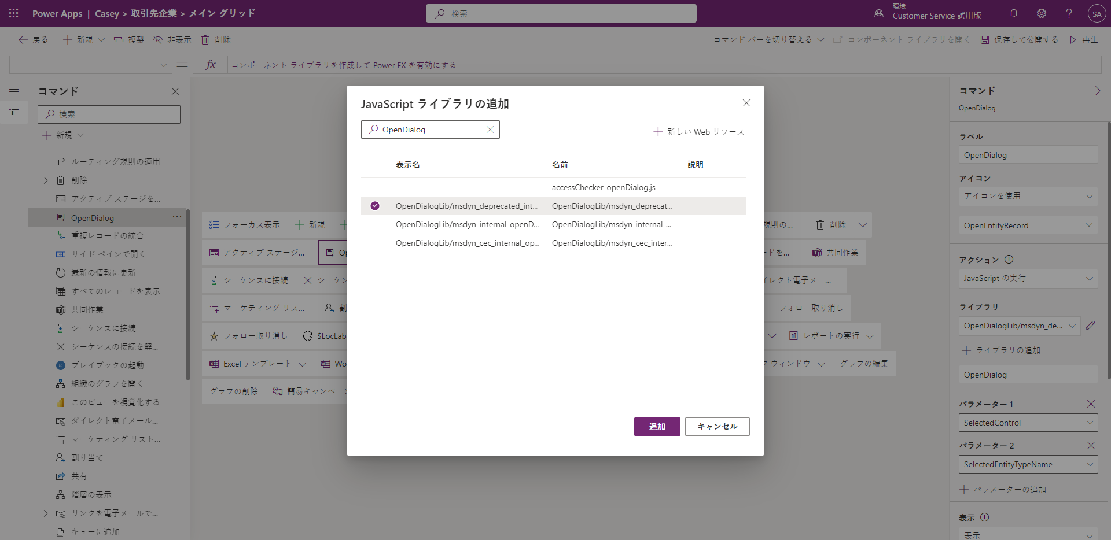This screenshot has height=540, width=1111.
Task: Open コマンド バーを切り替える dropdown
Action: pyautogui.click(x=768, y=39)
